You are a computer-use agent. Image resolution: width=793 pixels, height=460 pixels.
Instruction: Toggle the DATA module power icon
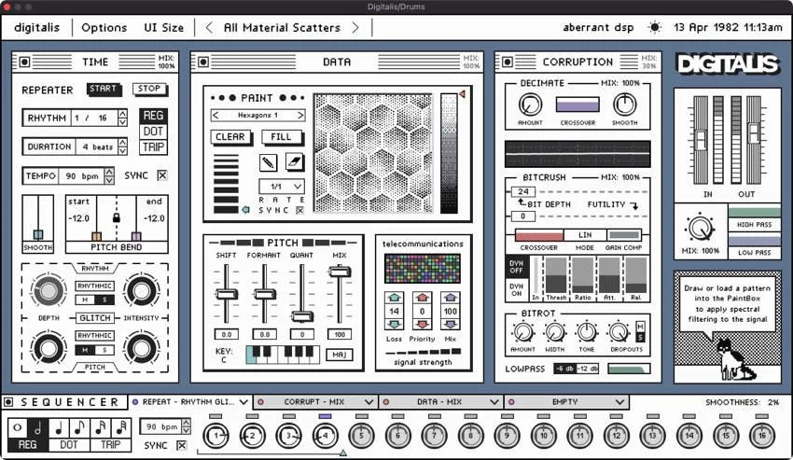pos(203,62)
